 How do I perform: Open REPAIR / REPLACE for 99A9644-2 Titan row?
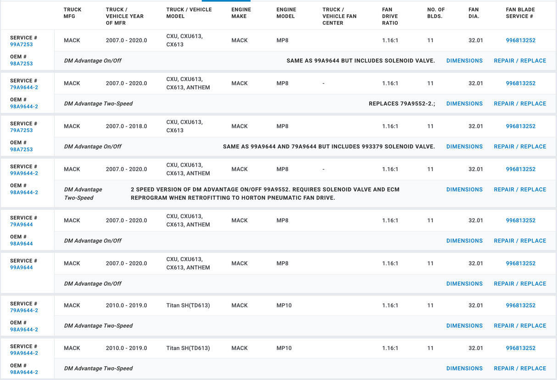(520, 369)
